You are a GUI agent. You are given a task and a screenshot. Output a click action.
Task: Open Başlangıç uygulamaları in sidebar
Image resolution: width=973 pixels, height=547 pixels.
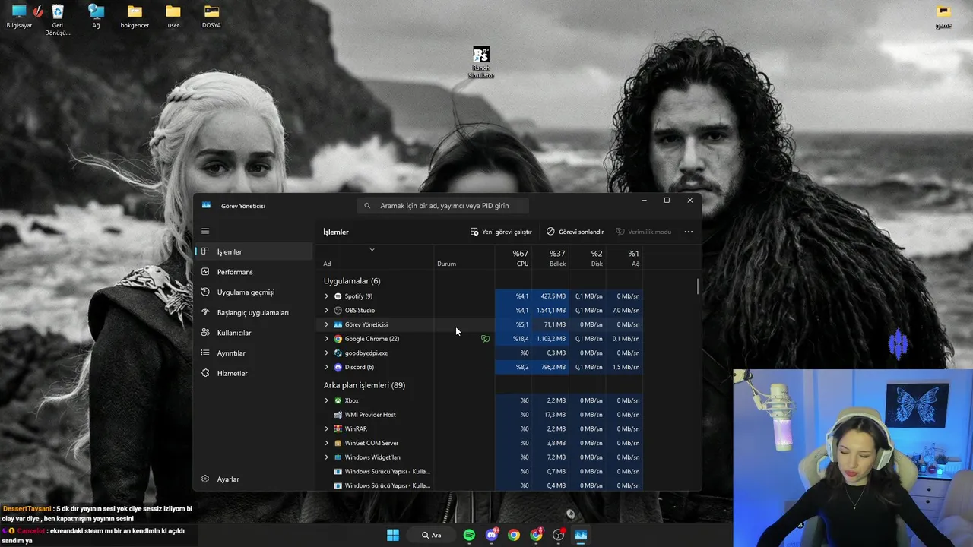click(254, 312)
